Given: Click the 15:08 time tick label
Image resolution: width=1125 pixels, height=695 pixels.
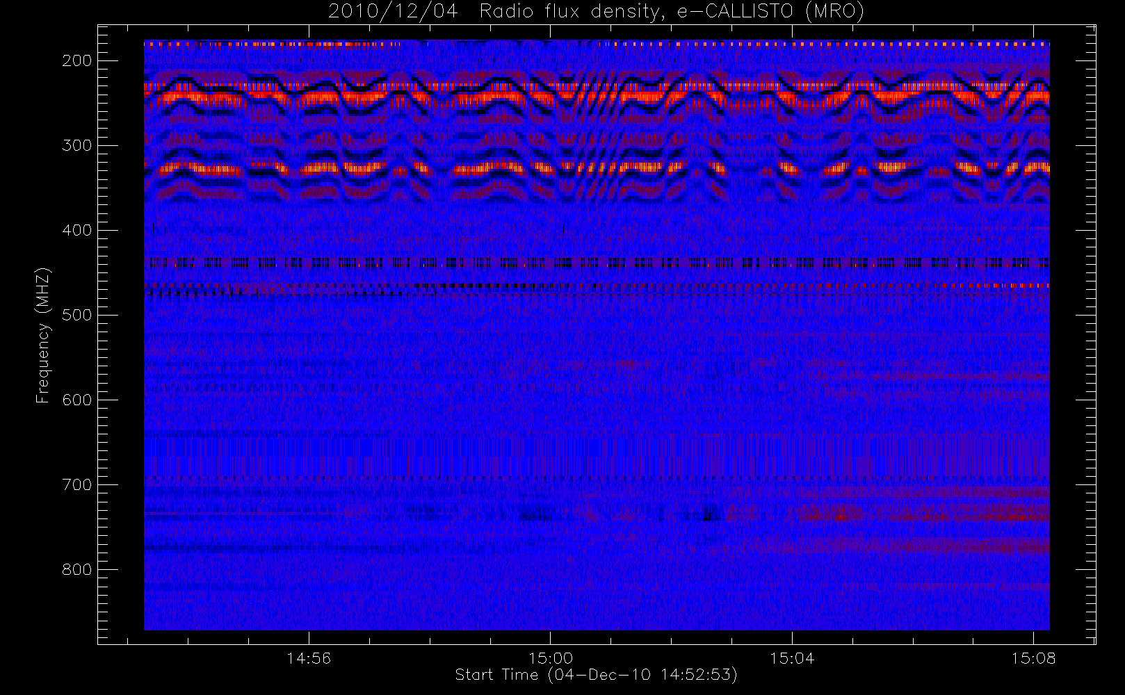Looking at the screenshot, I should [1033, 658].
